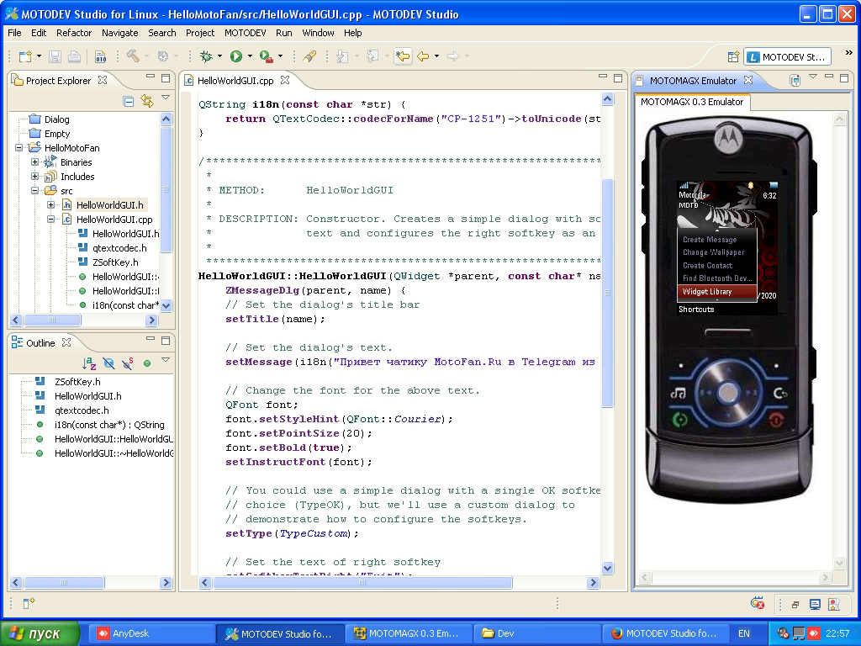Open the Project Explorer view menu triangle
This screenshot has width=861, height=646.
166,98
